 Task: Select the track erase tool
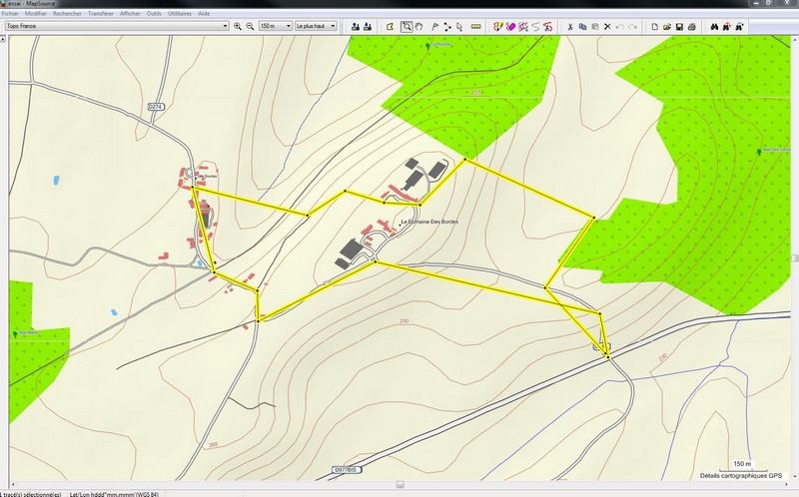pyautogui.click(x=510, y=26)
